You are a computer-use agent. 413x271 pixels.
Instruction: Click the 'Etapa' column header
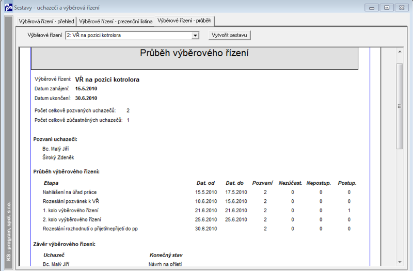coord(51,183)
